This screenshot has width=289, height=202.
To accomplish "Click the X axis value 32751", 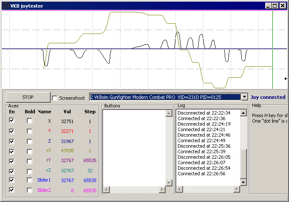I will pos(67,121).
